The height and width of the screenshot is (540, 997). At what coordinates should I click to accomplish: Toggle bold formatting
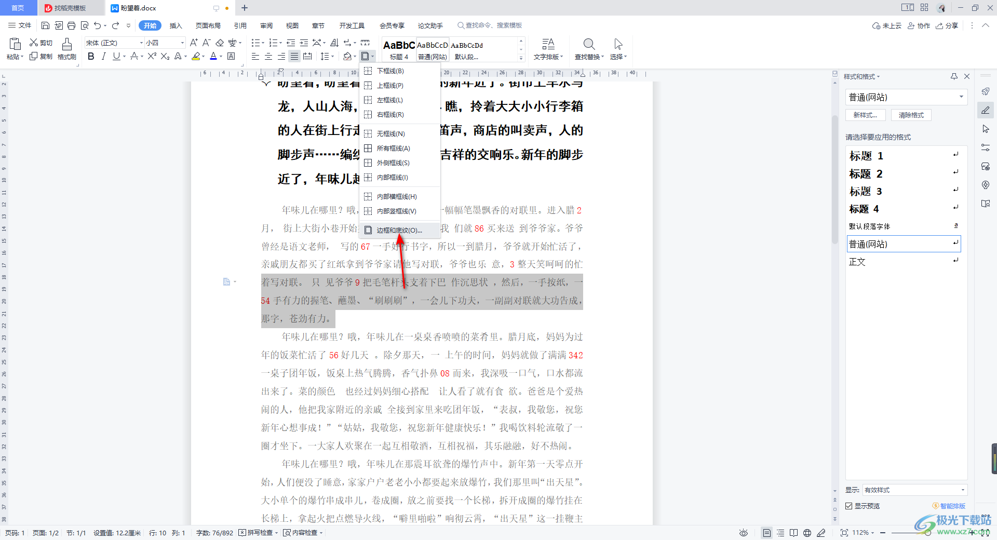[x=91, y=56]
